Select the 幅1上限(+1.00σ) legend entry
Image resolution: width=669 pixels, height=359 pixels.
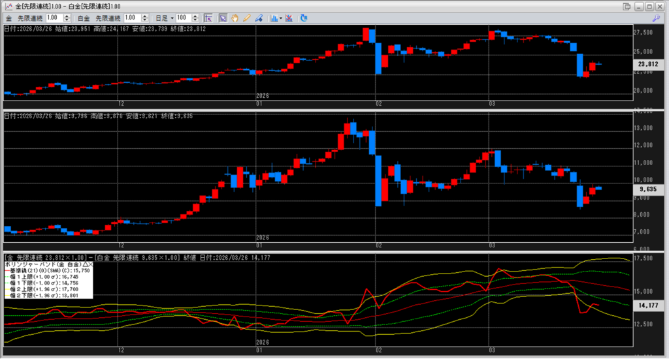click(42, 277)
